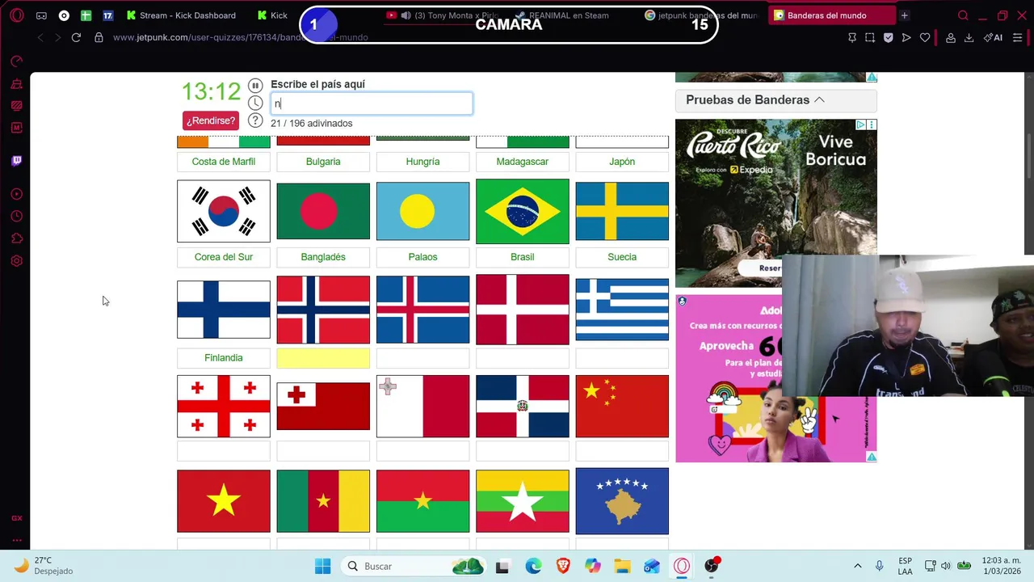Image resolution: width=1034 pixels, height=582 pixels.
Task: Bookmark page with heart icon
Action: click(925, 37)
